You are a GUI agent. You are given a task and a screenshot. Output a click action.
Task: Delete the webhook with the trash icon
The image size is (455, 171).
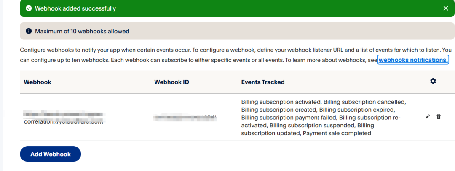pos(439,117)
